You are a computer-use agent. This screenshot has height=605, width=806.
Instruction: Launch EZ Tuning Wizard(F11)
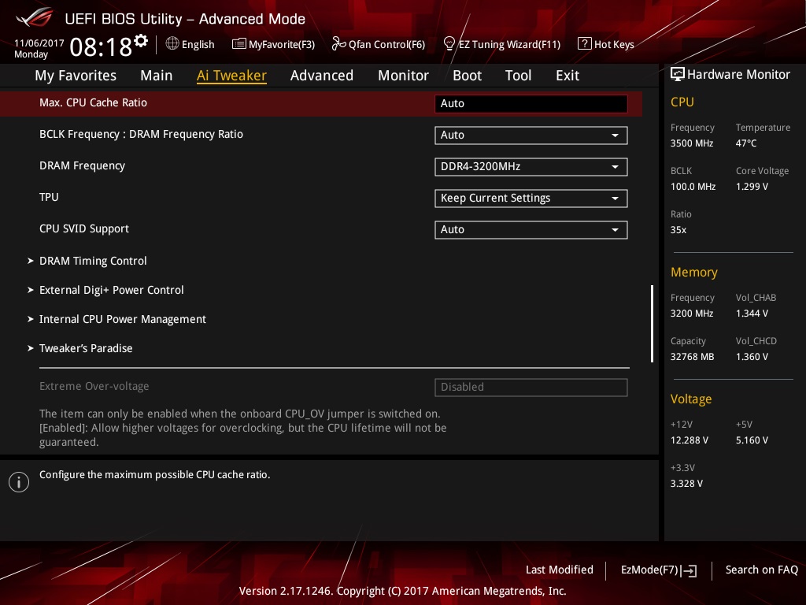501,44
